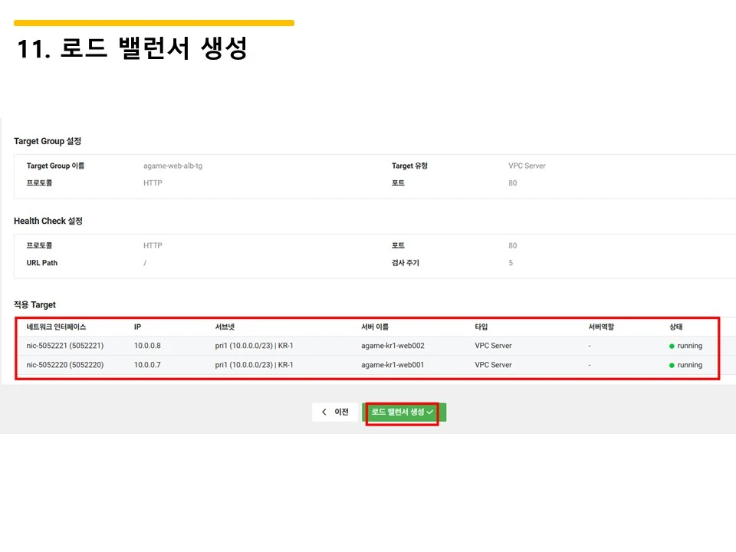
Task: Click the URL Path value showing /
Action: 143,263
